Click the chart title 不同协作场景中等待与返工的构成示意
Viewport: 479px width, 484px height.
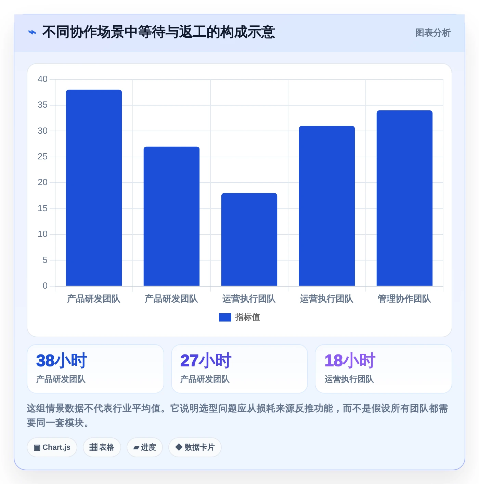click(158, 33)
